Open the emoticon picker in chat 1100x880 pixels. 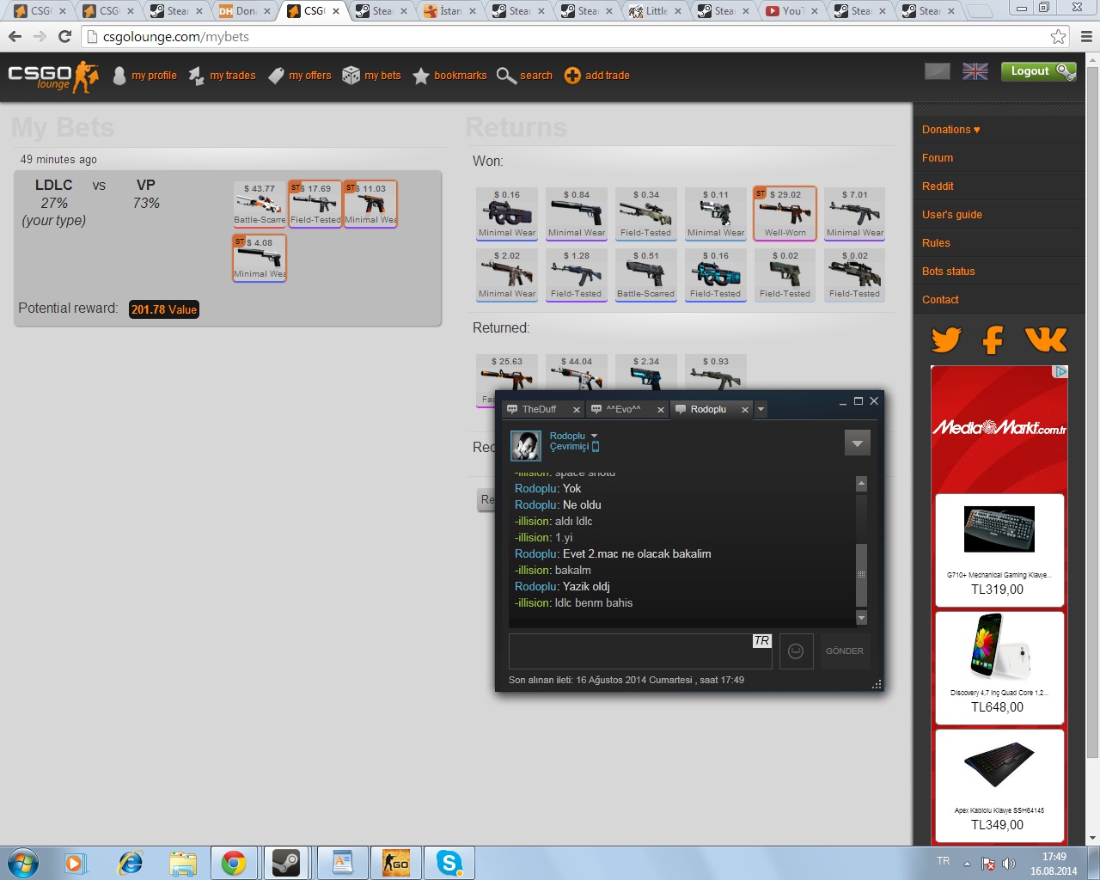(x=796, y=651)
